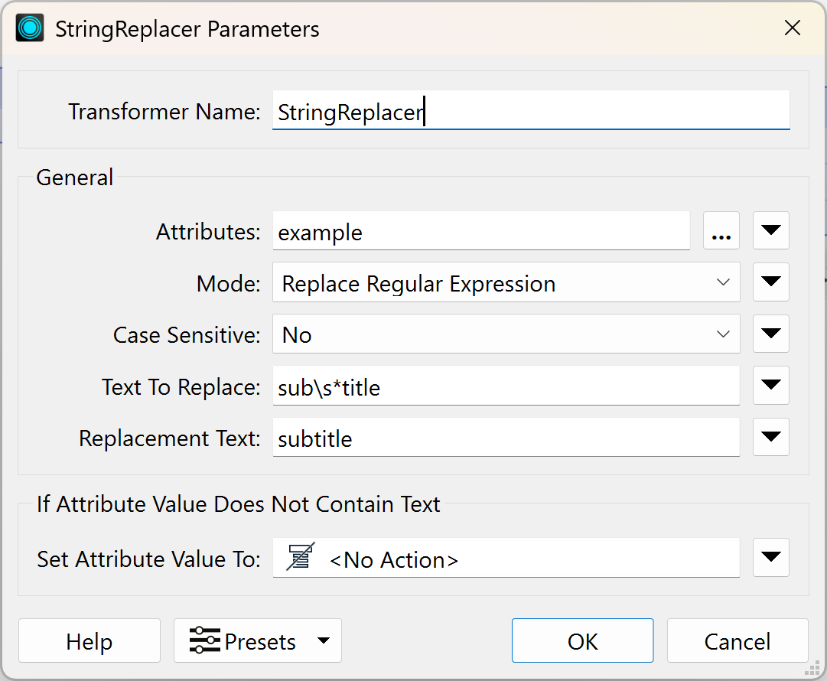This screenshot has width=827, height=681.
Task: Click the Presets sliders icon
Action: point(204,640)
